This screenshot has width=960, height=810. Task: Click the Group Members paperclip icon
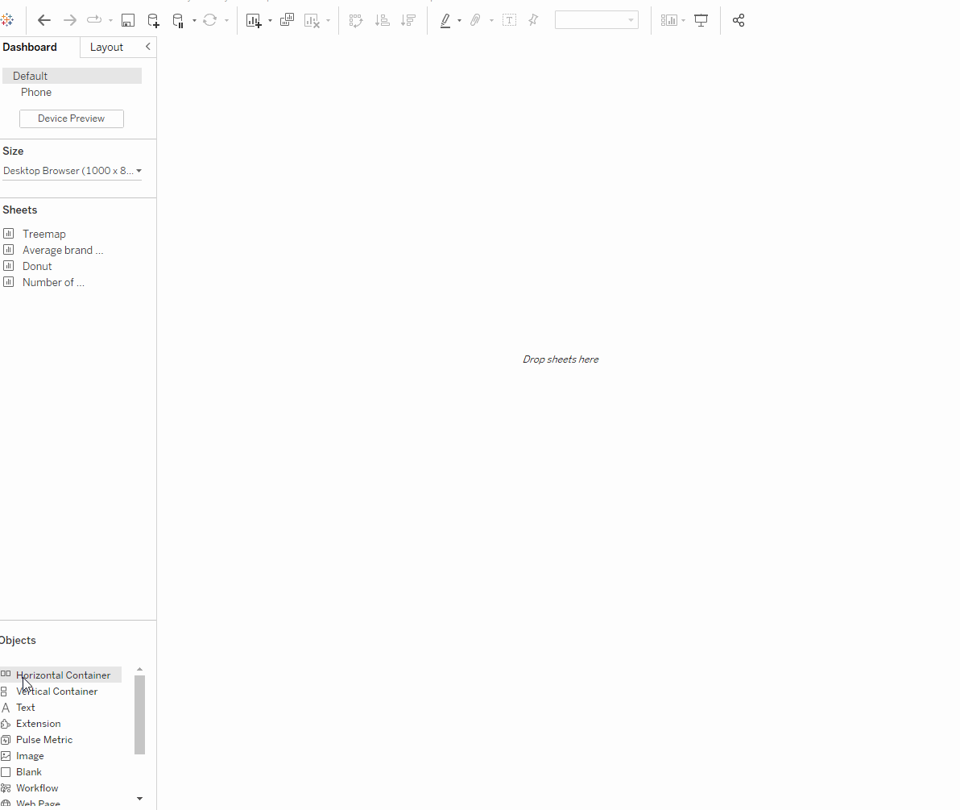[x=475, y=20]
